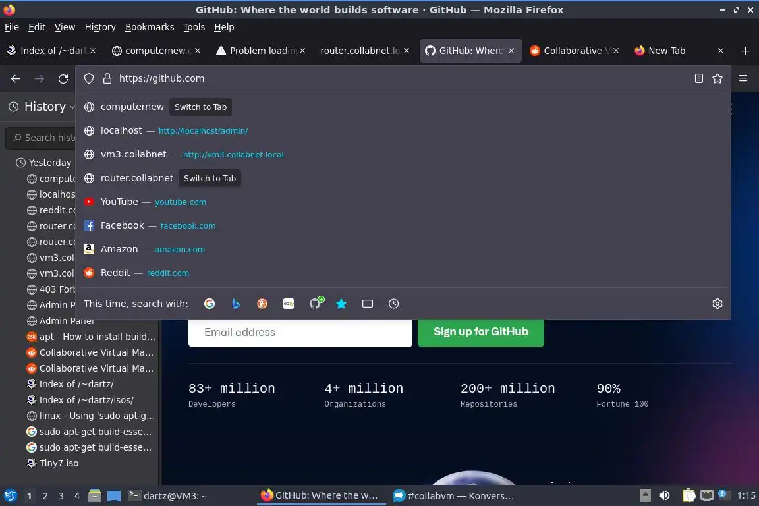Switch to virtual desktop 2
Screen dimensions: 759x506
coord(45,496)
